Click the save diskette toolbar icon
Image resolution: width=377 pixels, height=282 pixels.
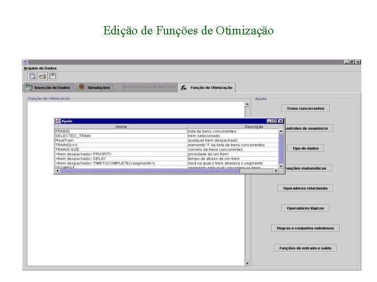pos(52,76)
